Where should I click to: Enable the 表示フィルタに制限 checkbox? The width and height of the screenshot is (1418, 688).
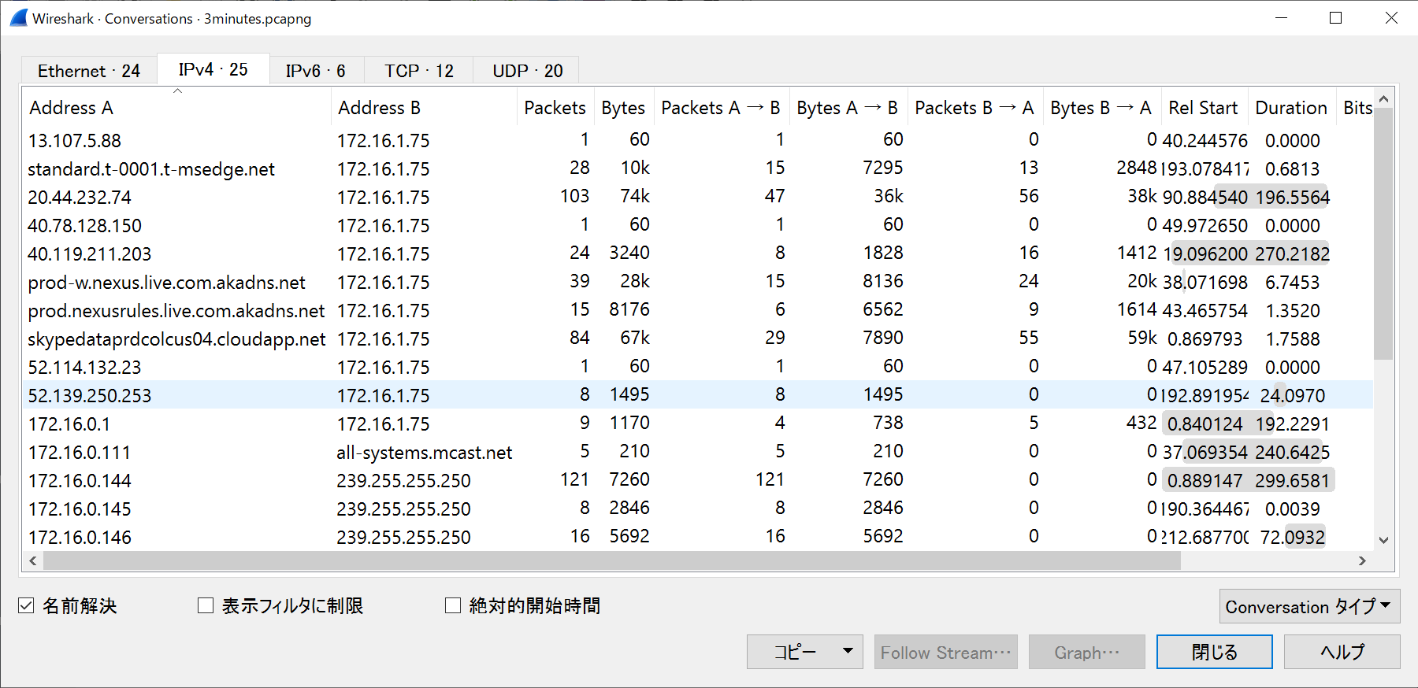(x=206, y=605)
